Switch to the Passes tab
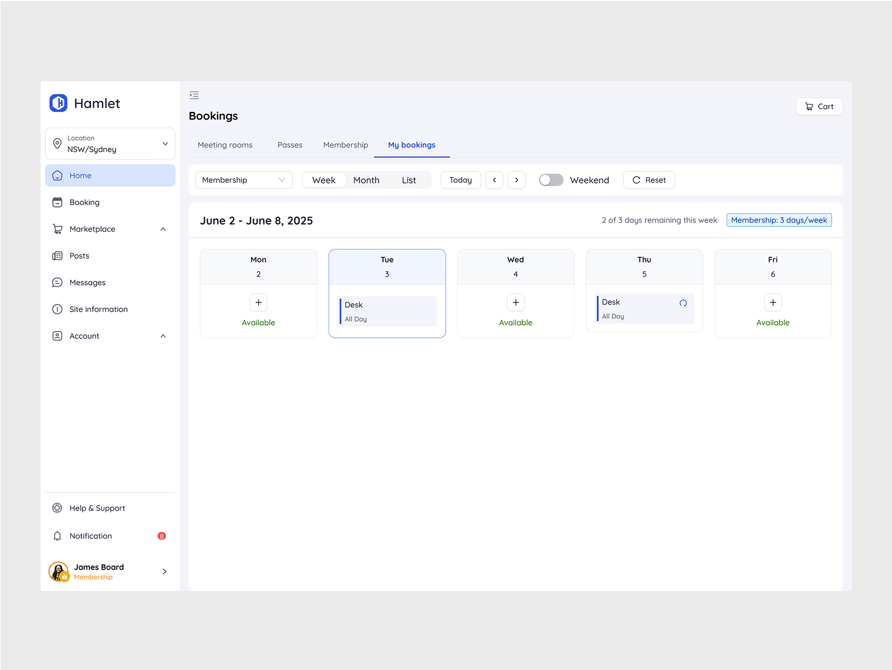Viewport: 892px width, 670px height. click(x=290, y=145)
